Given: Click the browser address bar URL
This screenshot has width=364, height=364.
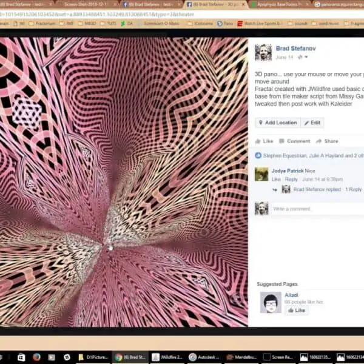Looking at the screenshot, I should click(97, 15).
